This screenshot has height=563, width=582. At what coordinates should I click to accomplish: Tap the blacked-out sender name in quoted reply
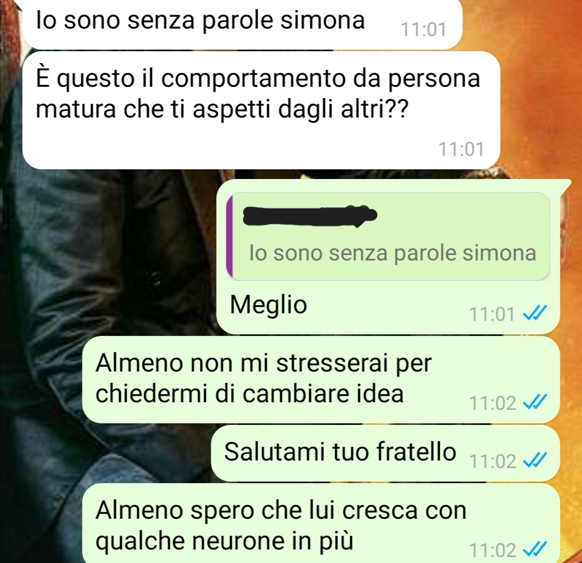[310, 215]
